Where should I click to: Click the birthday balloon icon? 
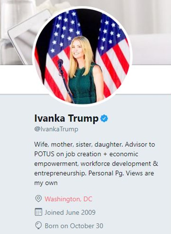tap(39, 226)
